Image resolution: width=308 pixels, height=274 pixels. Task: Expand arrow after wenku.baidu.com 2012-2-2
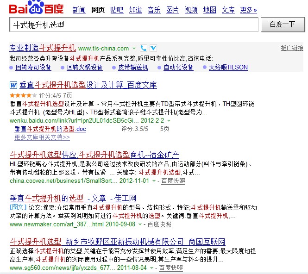(x=169, y=120)
